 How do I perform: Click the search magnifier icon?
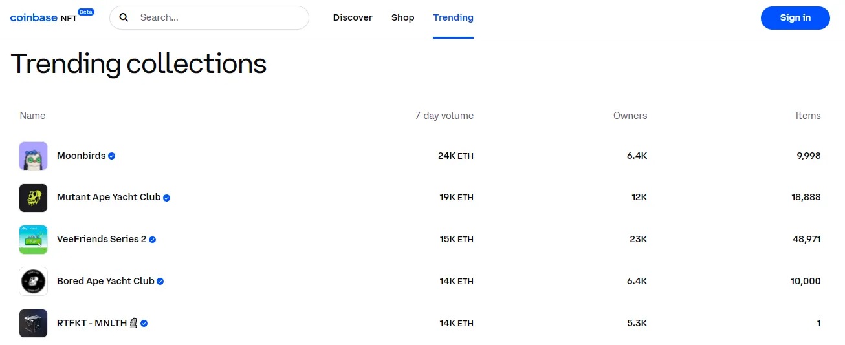[x=124, y=17]
